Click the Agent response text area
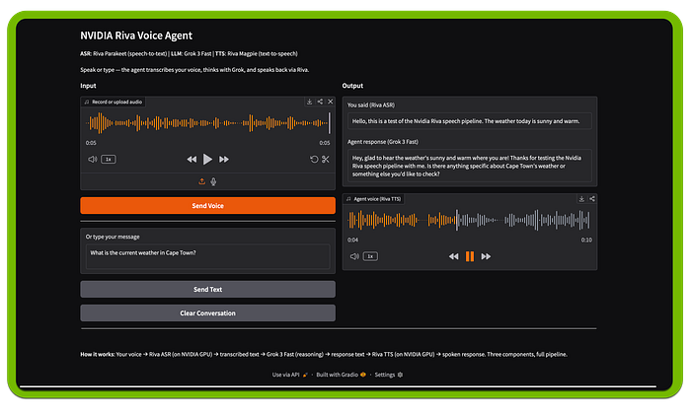The image size is (691, 414). click(x=469, y=166)
